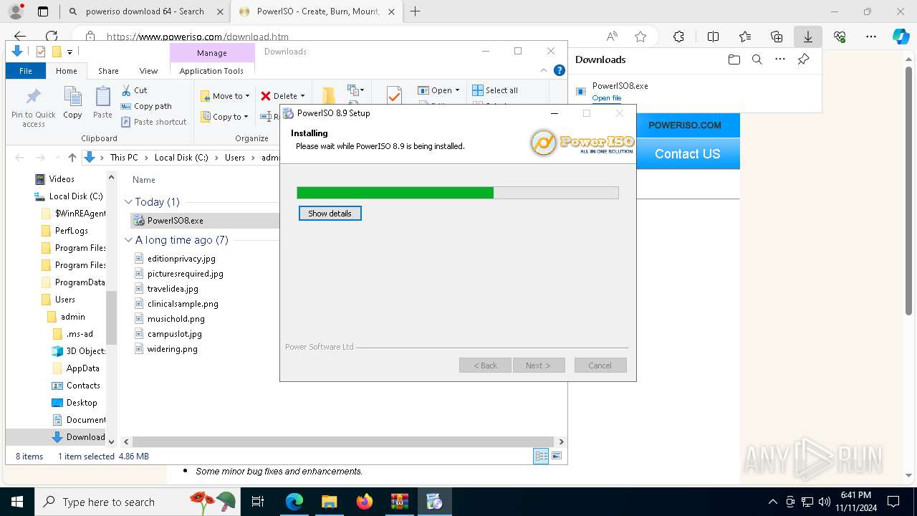Click Contact US on PowerISO website

[x=688, y=153]
